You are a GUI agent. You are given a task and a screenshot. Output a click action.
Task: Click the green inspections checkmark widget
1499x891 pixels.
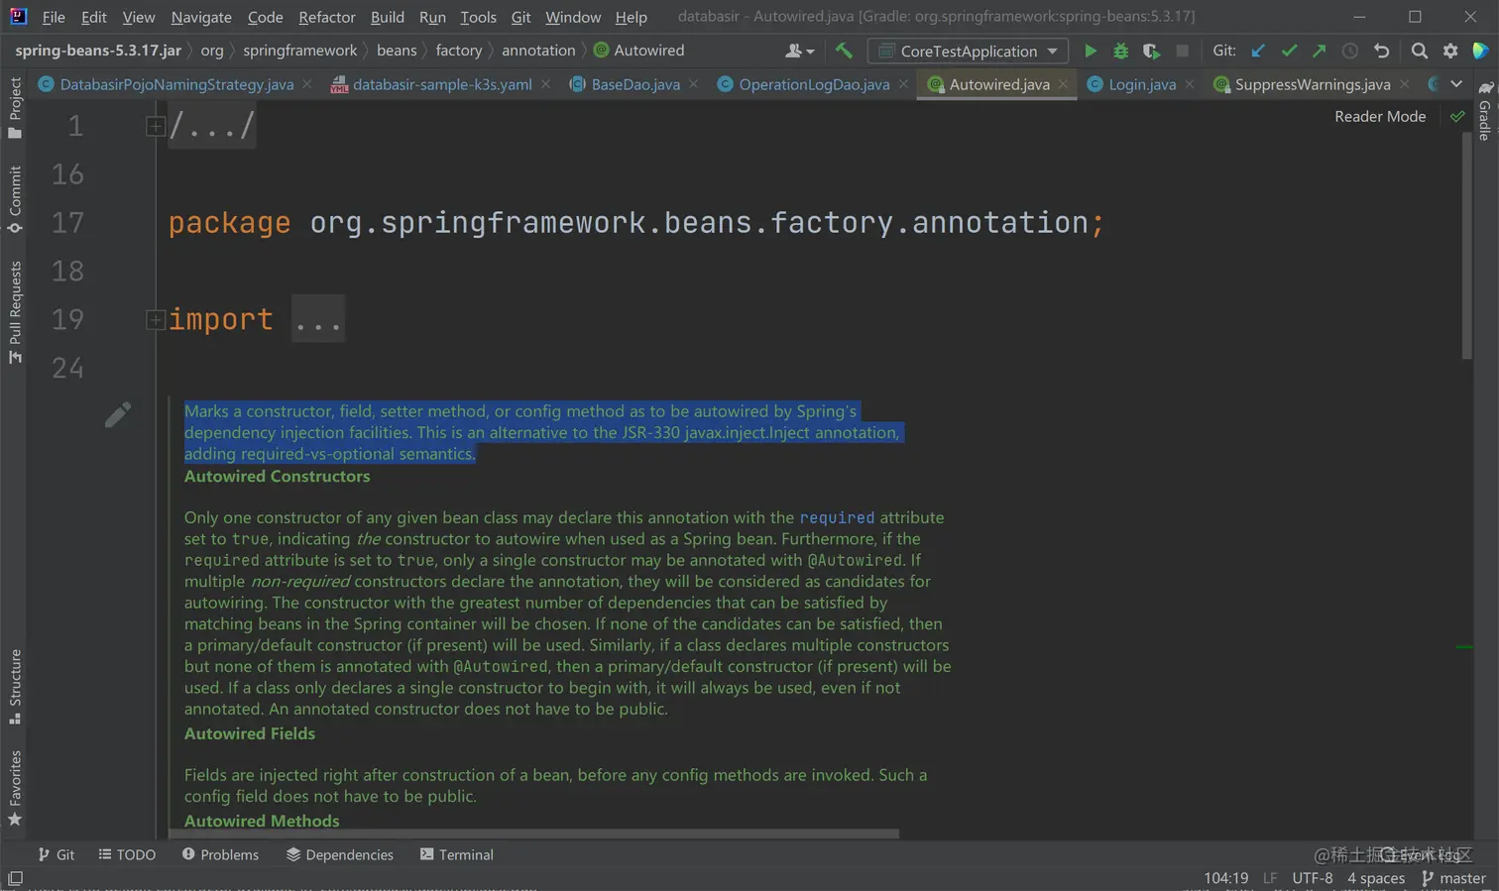click(x=1457, y=116)
